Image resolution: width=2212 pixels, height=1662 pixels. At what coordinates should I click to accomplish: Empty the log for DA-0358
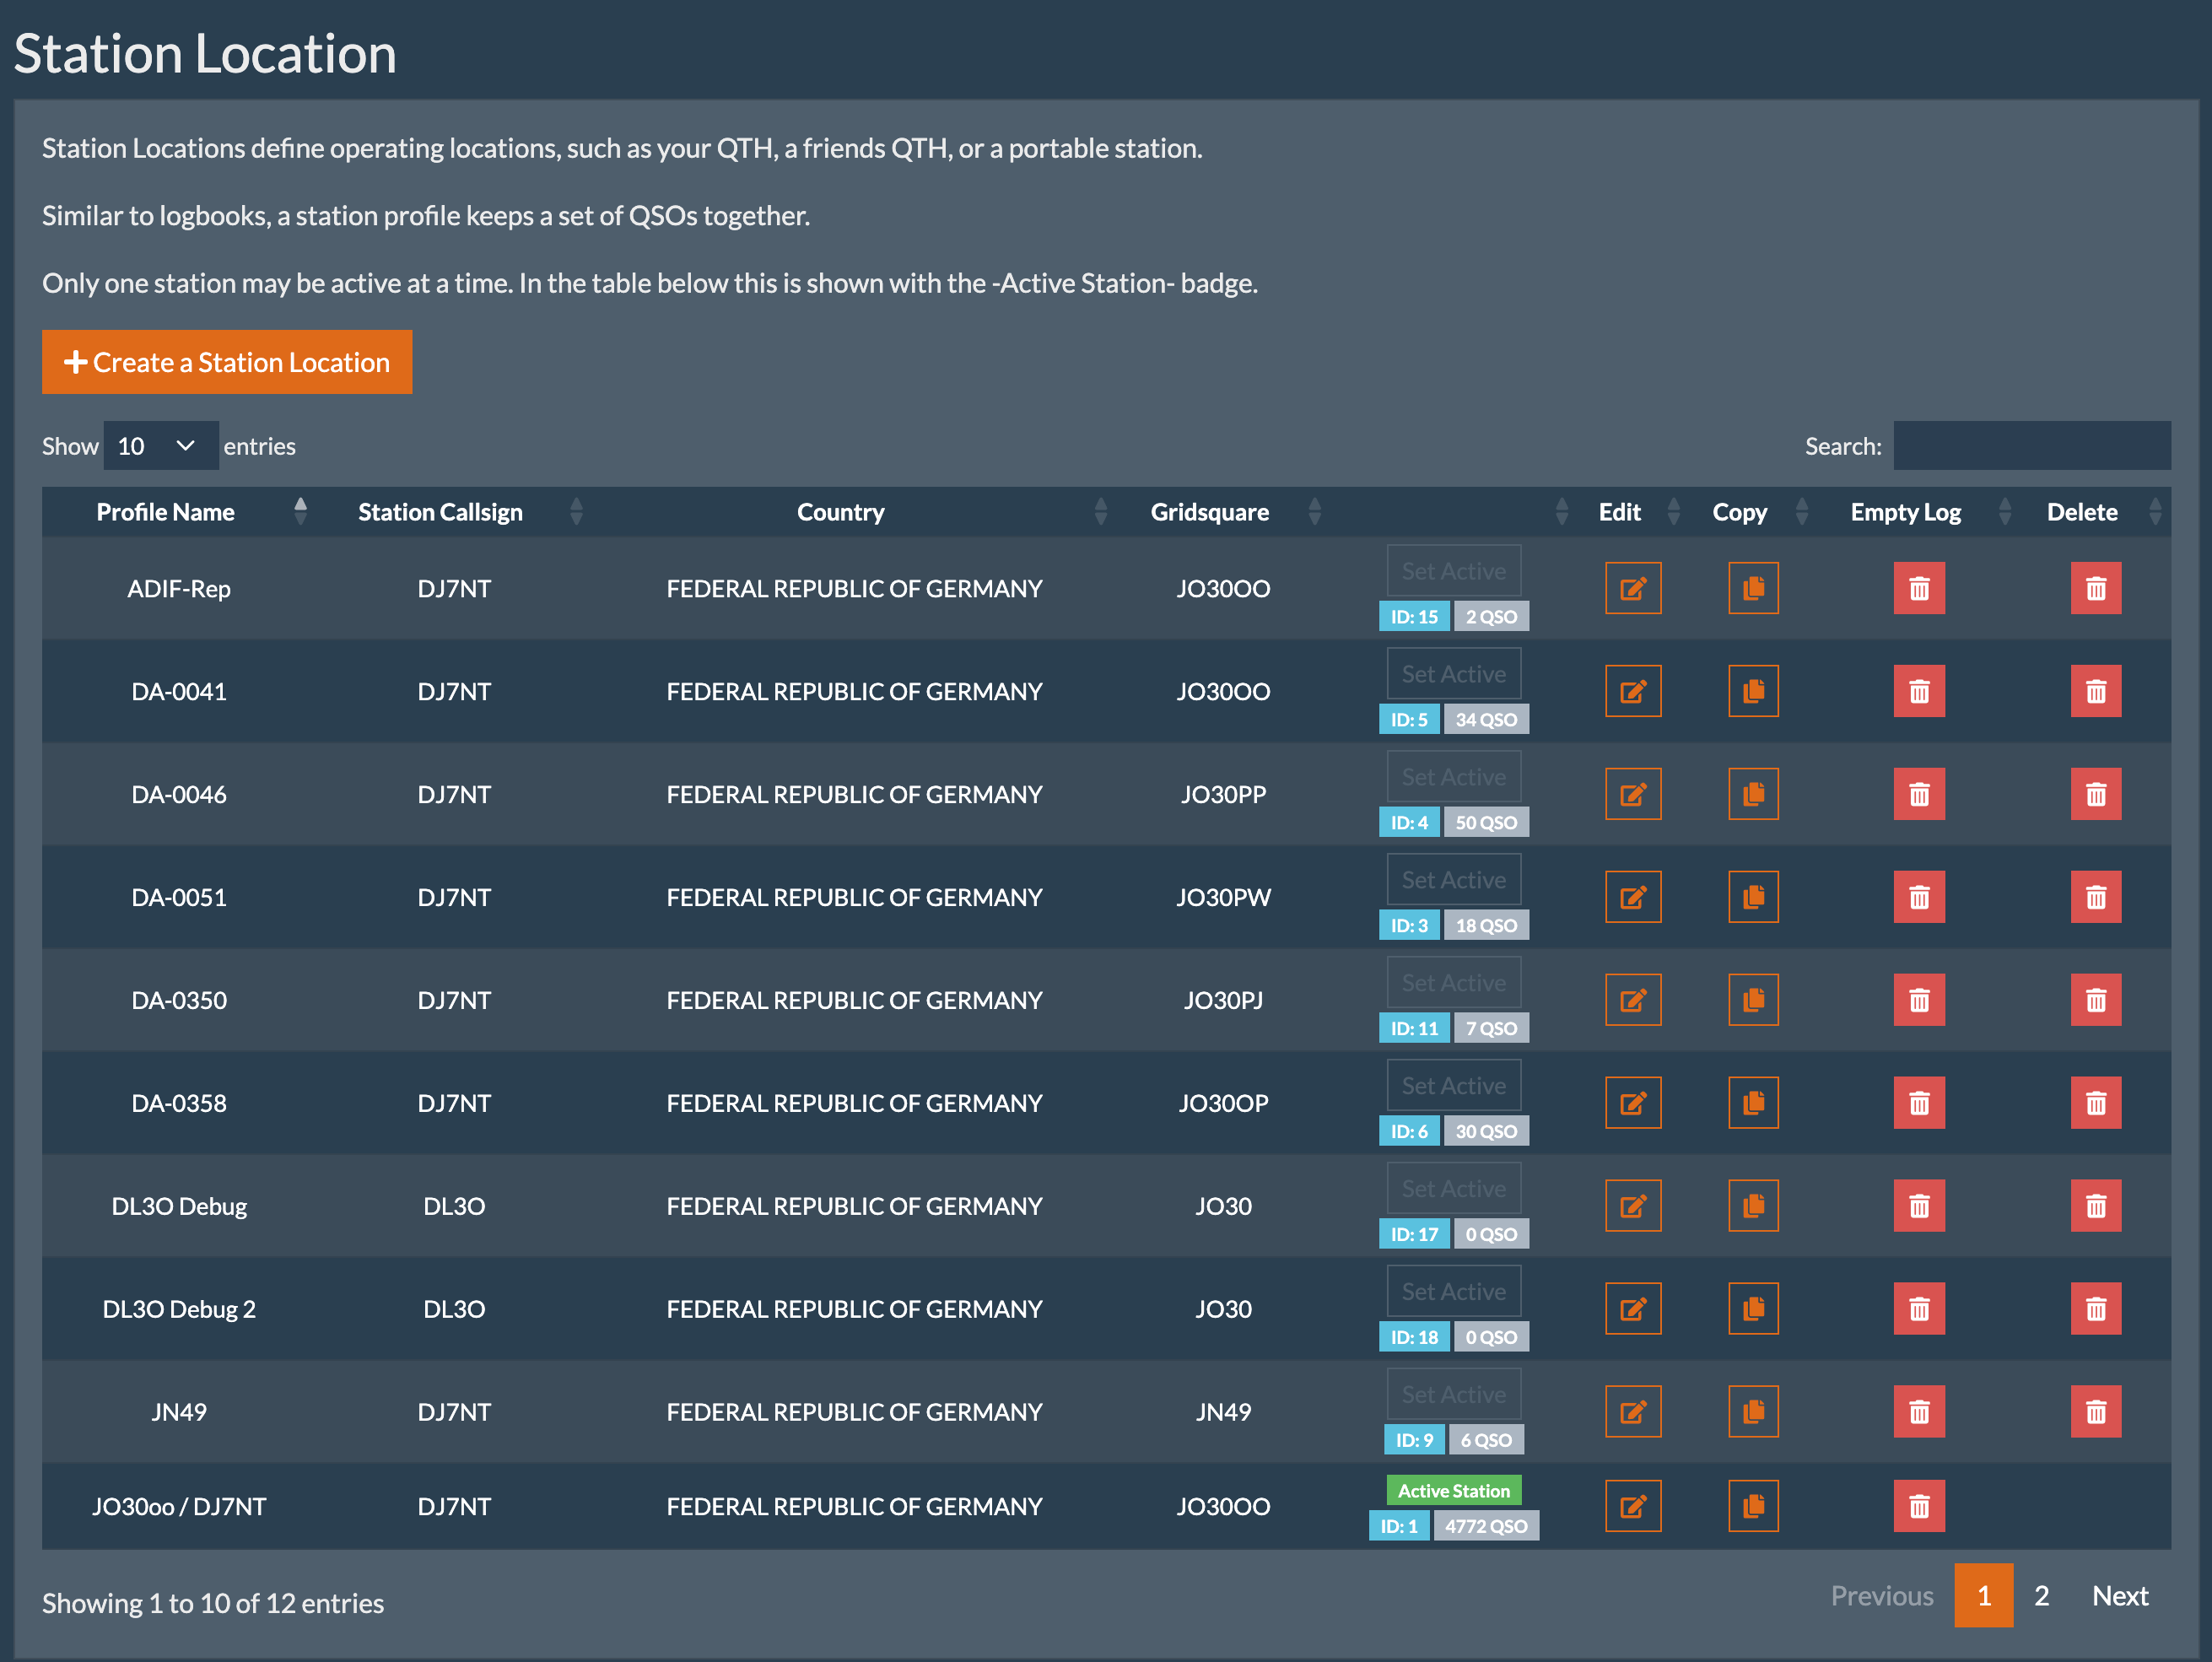[x=1919, y=1103]
